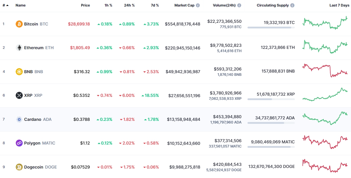Click the Market Cap info icon
Viewport: 351px width, 178px height.
click(x=198, y=5)
